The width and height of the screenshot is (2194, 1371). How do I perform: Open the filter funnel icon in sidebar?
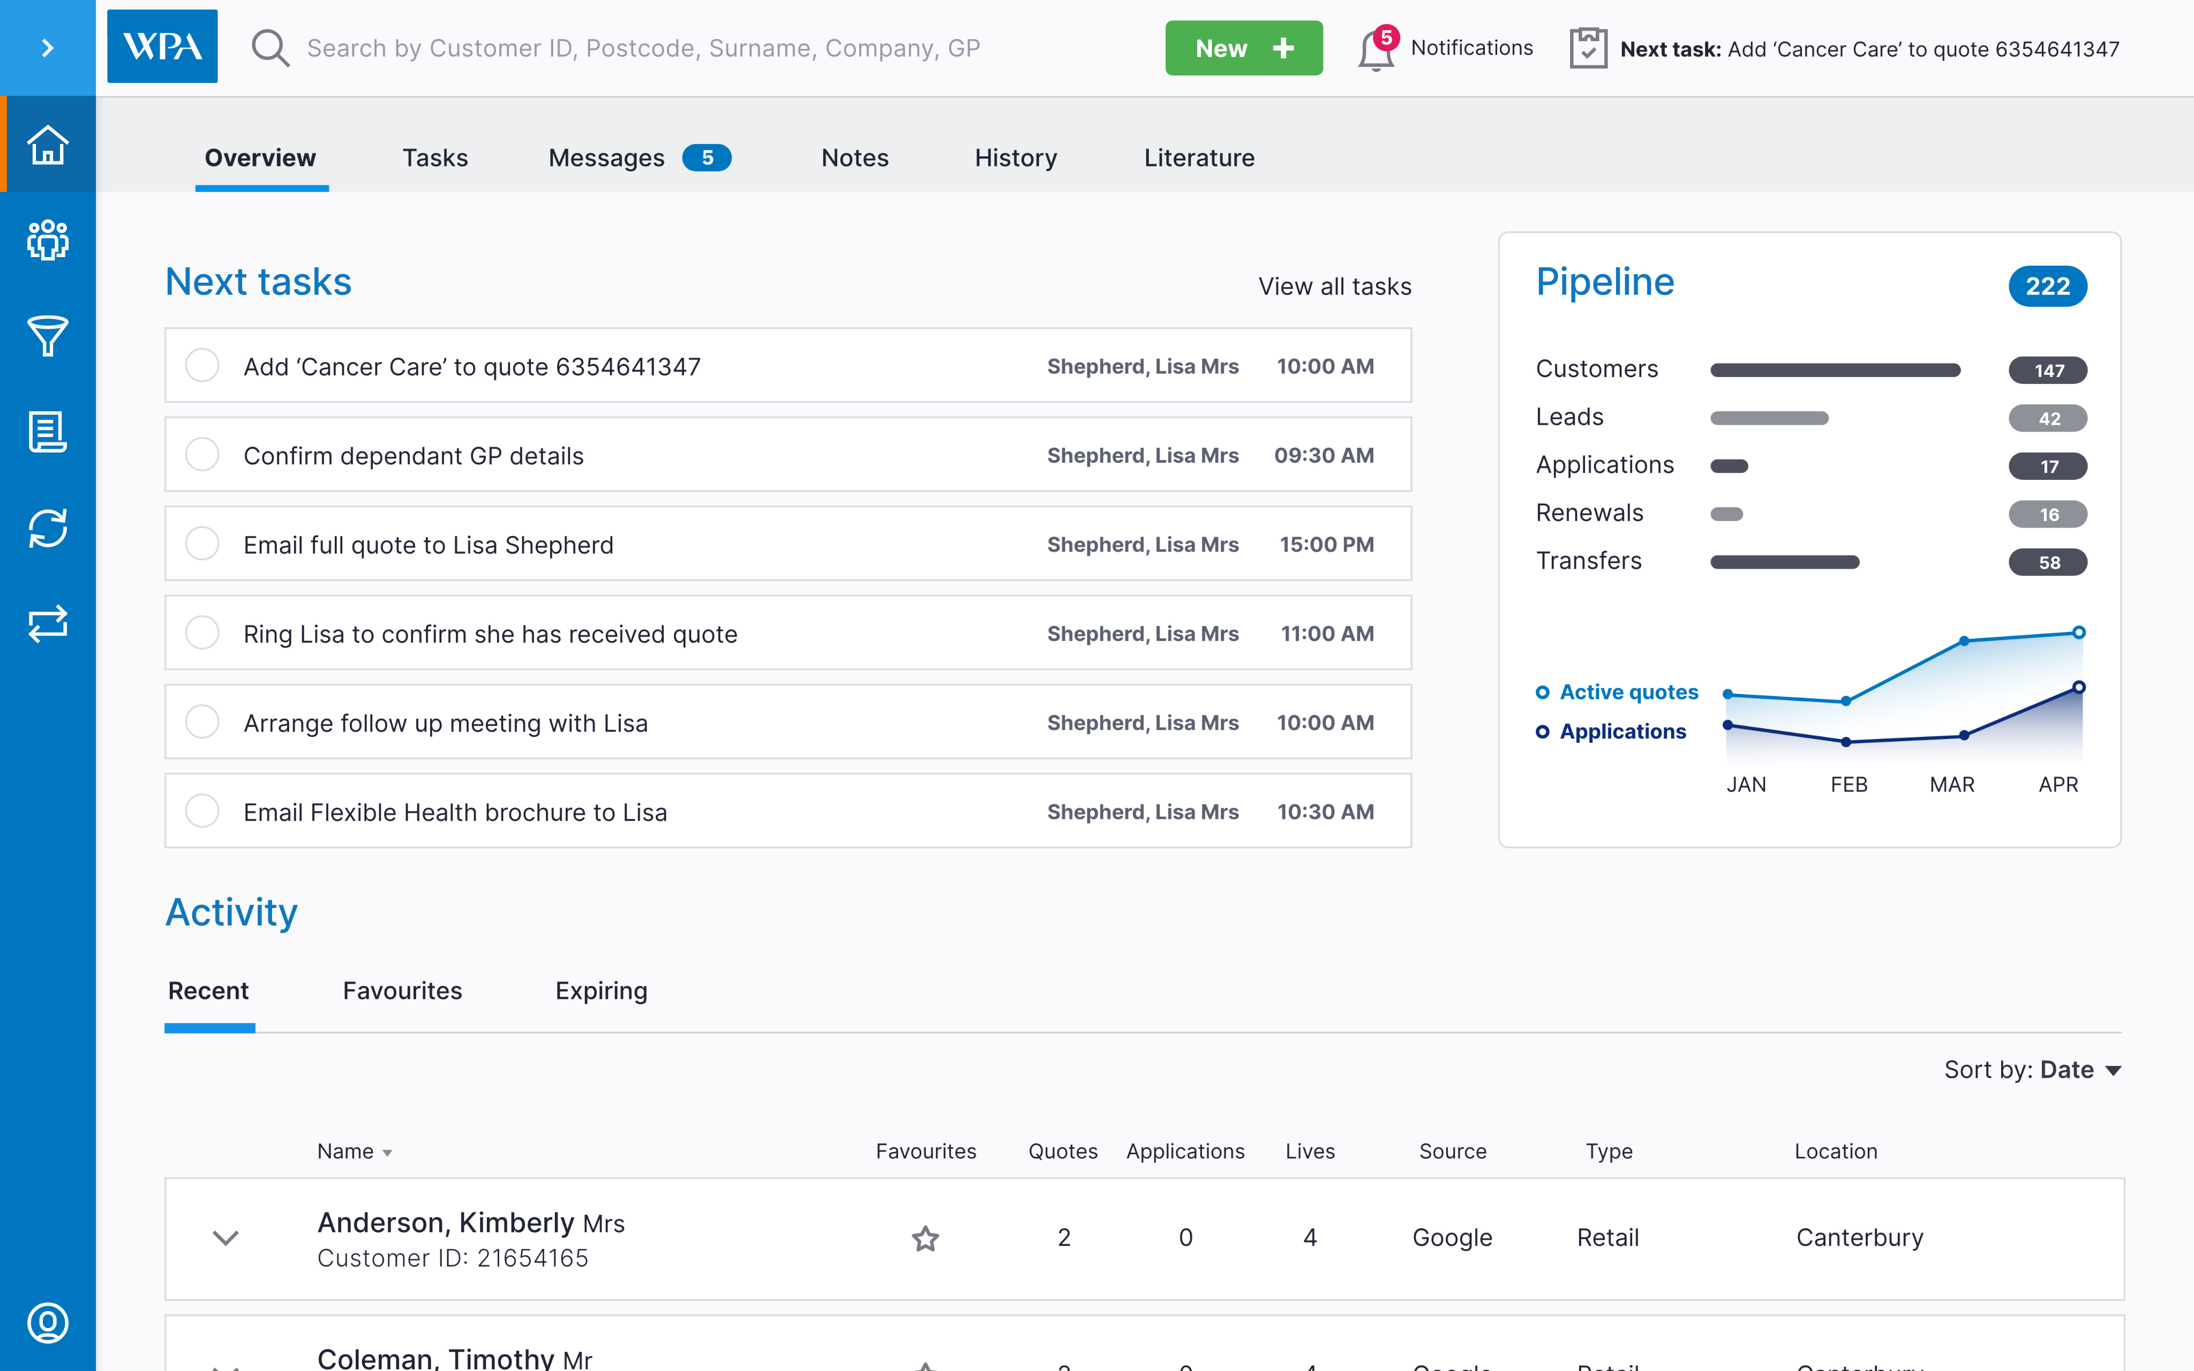pos(47,336)
